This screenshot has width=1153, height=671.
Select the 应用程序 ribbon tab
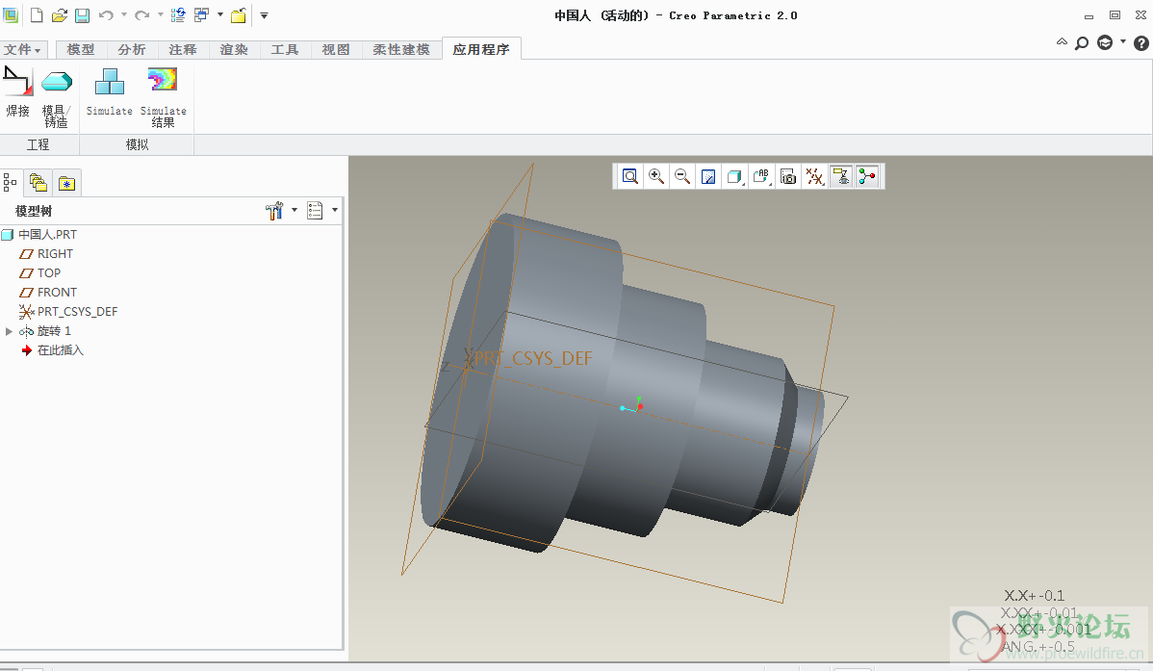[481, 49]
